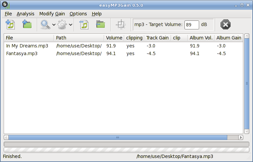Click Track Gain value -3.0
253x162 pixels.
(151, 46)
